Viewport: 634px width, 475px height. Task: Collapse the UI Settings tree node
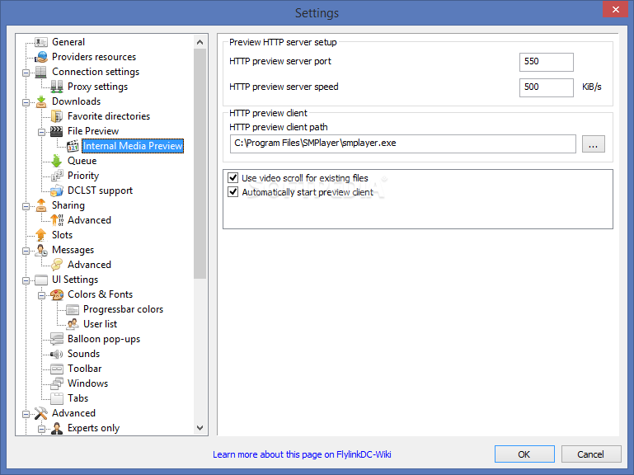tap(26, 280)
